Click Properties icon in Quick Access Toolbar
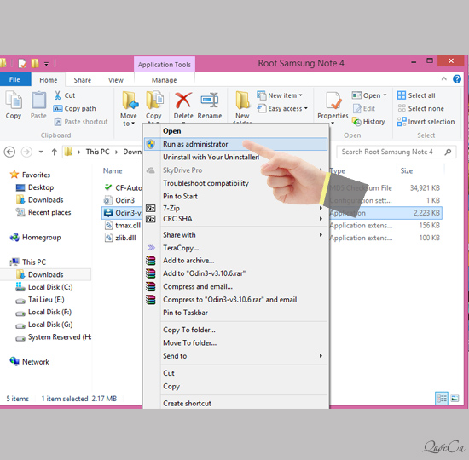469x460 pixels. click(x=22, y=63)
